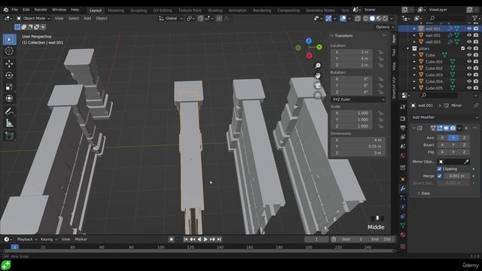The image size is (482, 271).
Task: Click the viewport zoom magnifier icon
Action: pos(318,65)
